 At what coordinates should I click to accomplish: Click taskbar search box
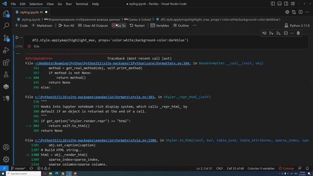23,174
